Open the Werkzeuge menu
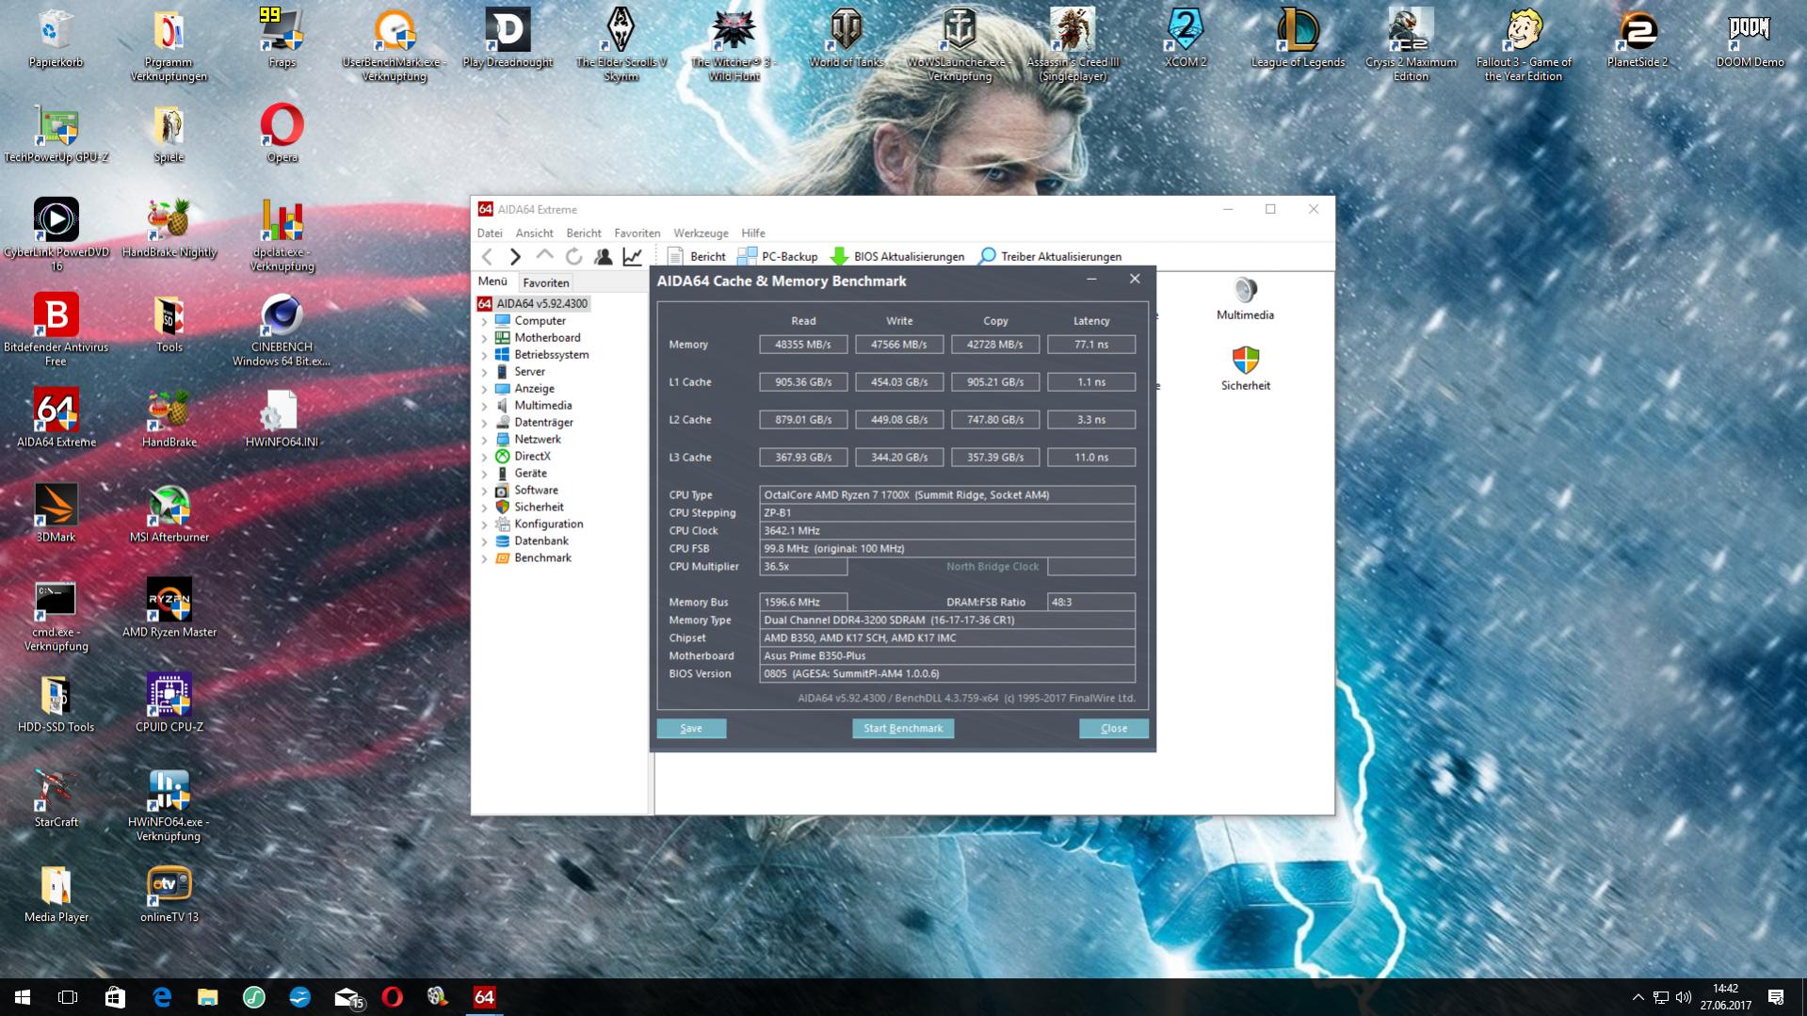Screen dimensions: 1807x1016 pyautogui.click(x=701, y=233)
